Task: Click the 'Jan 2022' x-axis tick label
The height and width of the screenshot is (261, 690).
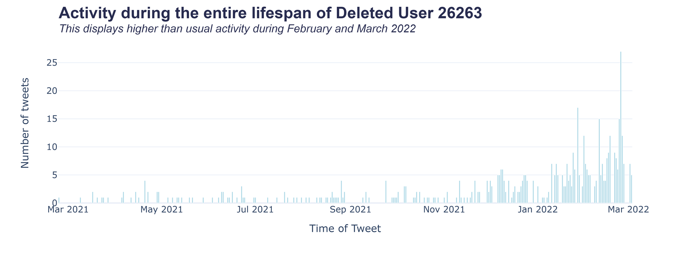Action: click(538, 209)
